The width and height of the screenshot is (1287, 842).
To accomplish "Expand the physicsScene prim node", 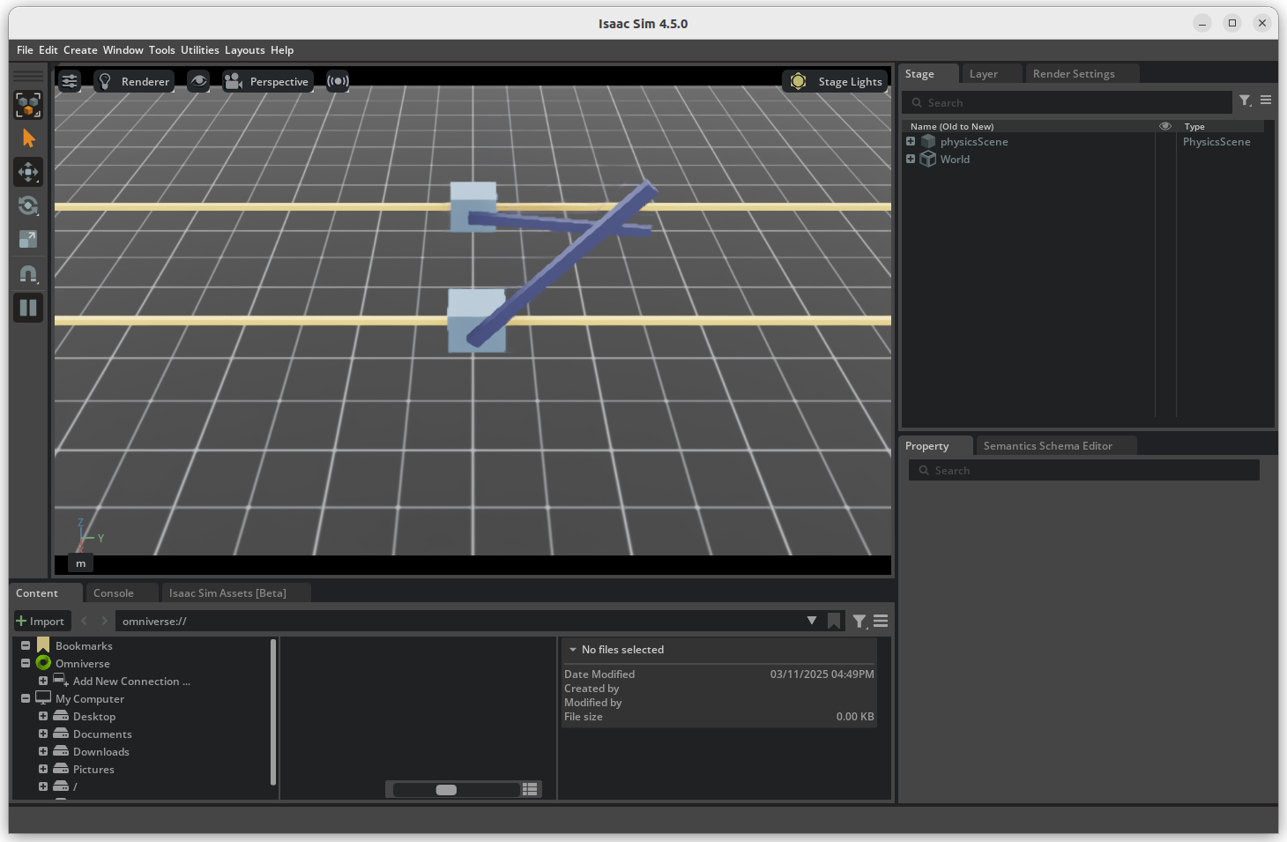I will click(911, 141).
